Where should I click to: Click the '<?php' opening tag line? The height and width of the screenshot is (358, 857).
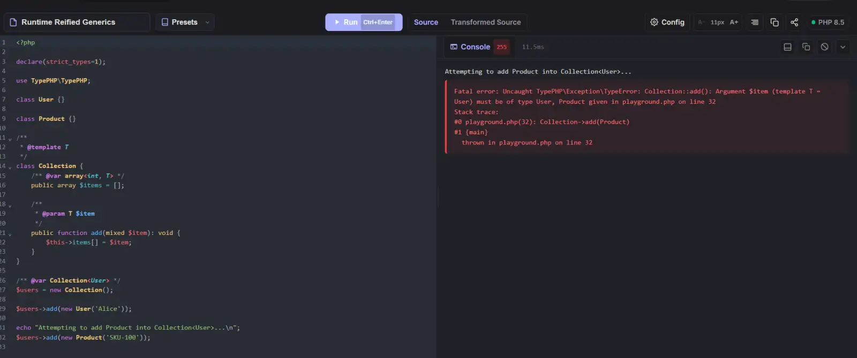pyautogui.click(x=25, y=42)
